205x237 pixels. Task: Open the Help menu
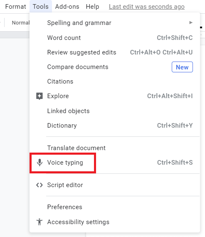point(93,7)
